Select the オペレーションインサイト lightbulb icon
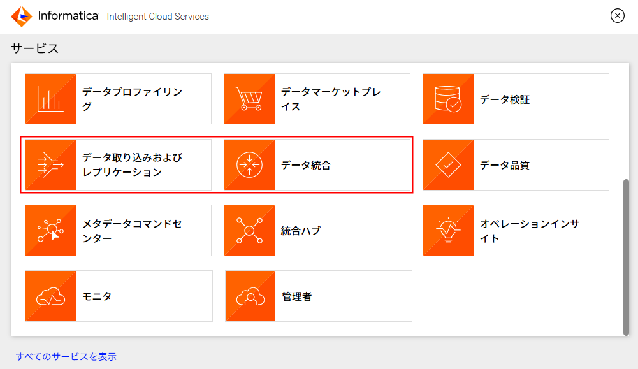The width and height of the screenshot is (638, 369). coord(448,231)
